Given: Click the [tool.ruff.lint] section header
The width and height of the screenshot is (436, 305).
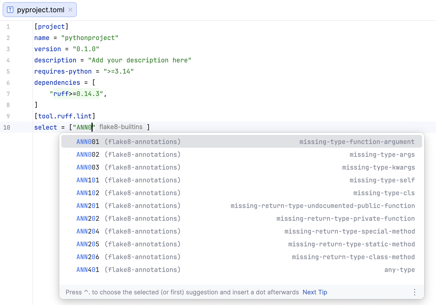Looking at the screenshot, I should point(65,116).
